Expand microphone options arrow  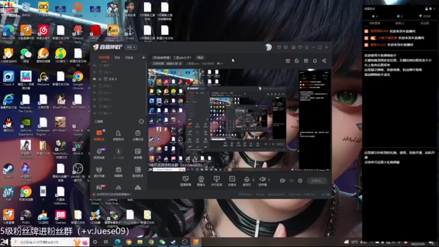click(253, 180)
